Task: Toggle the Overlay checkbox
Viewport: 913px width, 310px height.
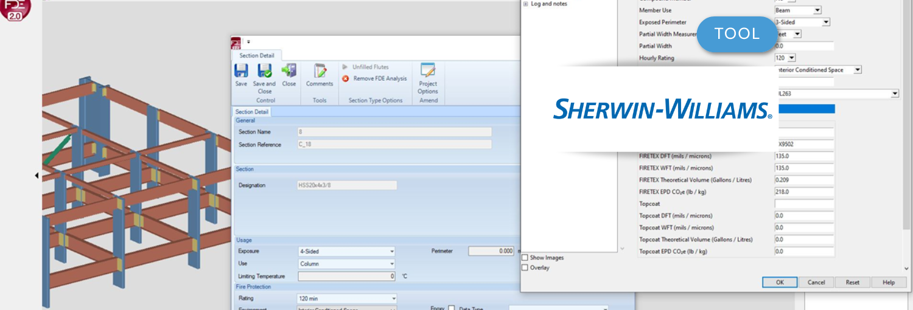Action: click(x=525, y=267)
